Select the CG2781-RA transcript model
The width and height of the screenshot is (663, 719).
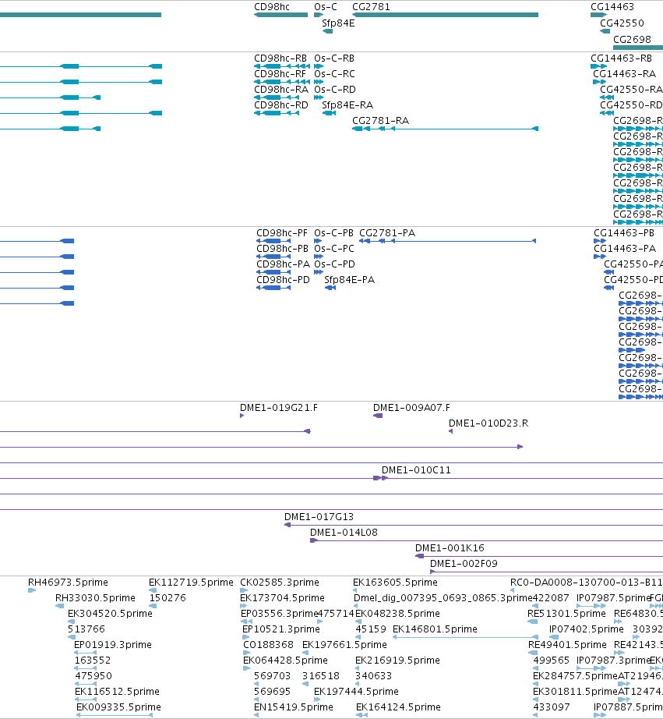pos(445,129)
